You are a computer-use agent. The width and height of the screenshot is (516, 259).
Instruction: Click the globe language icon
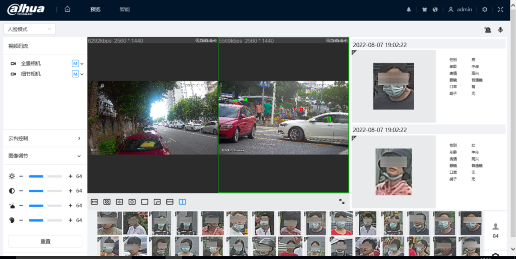[x=435, y=10]
